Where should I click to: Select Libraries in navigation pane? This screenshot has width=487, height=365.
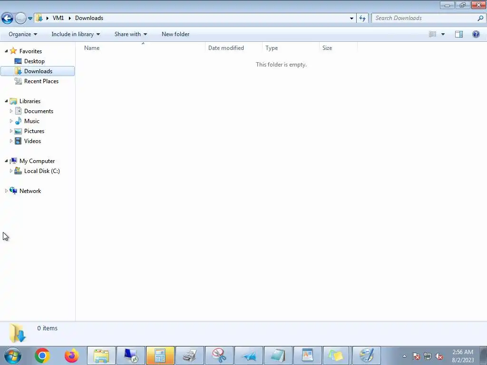30,101
